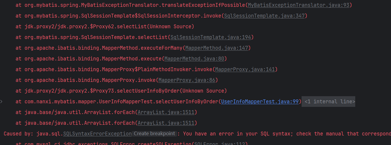Open MyBatisExceptionTranslator.java:93 source link
Screen dimensions: 391x145
tap(298, 5)
